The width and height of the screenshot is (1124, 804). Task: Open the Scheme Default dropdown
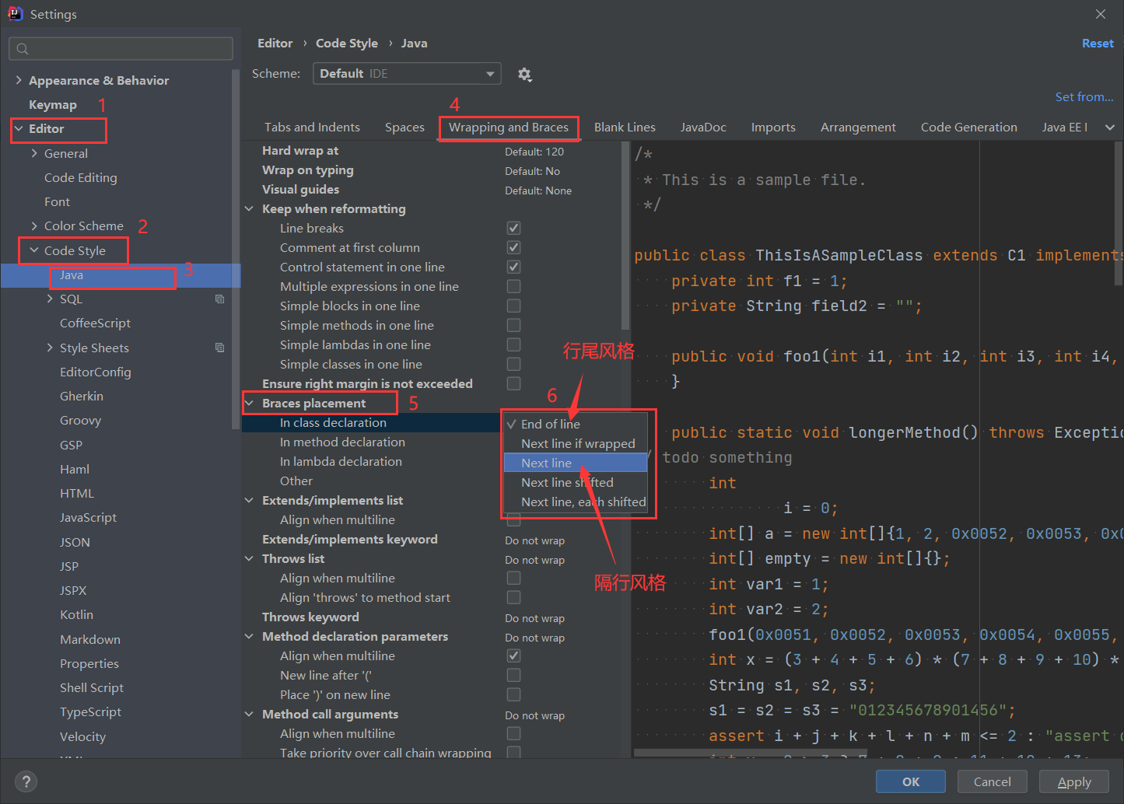[407, 74]
